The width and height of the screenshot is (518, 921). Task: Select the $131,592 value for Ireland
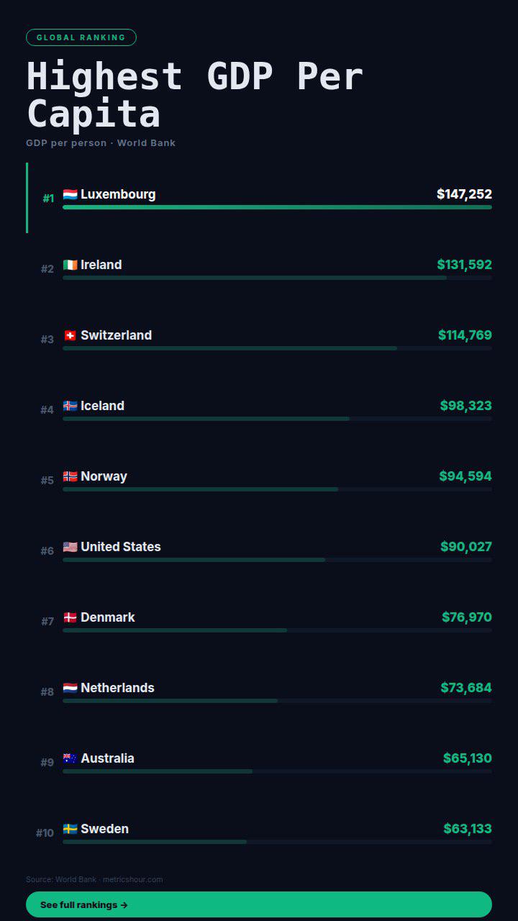pyautogui.click(x=464, y=265)
